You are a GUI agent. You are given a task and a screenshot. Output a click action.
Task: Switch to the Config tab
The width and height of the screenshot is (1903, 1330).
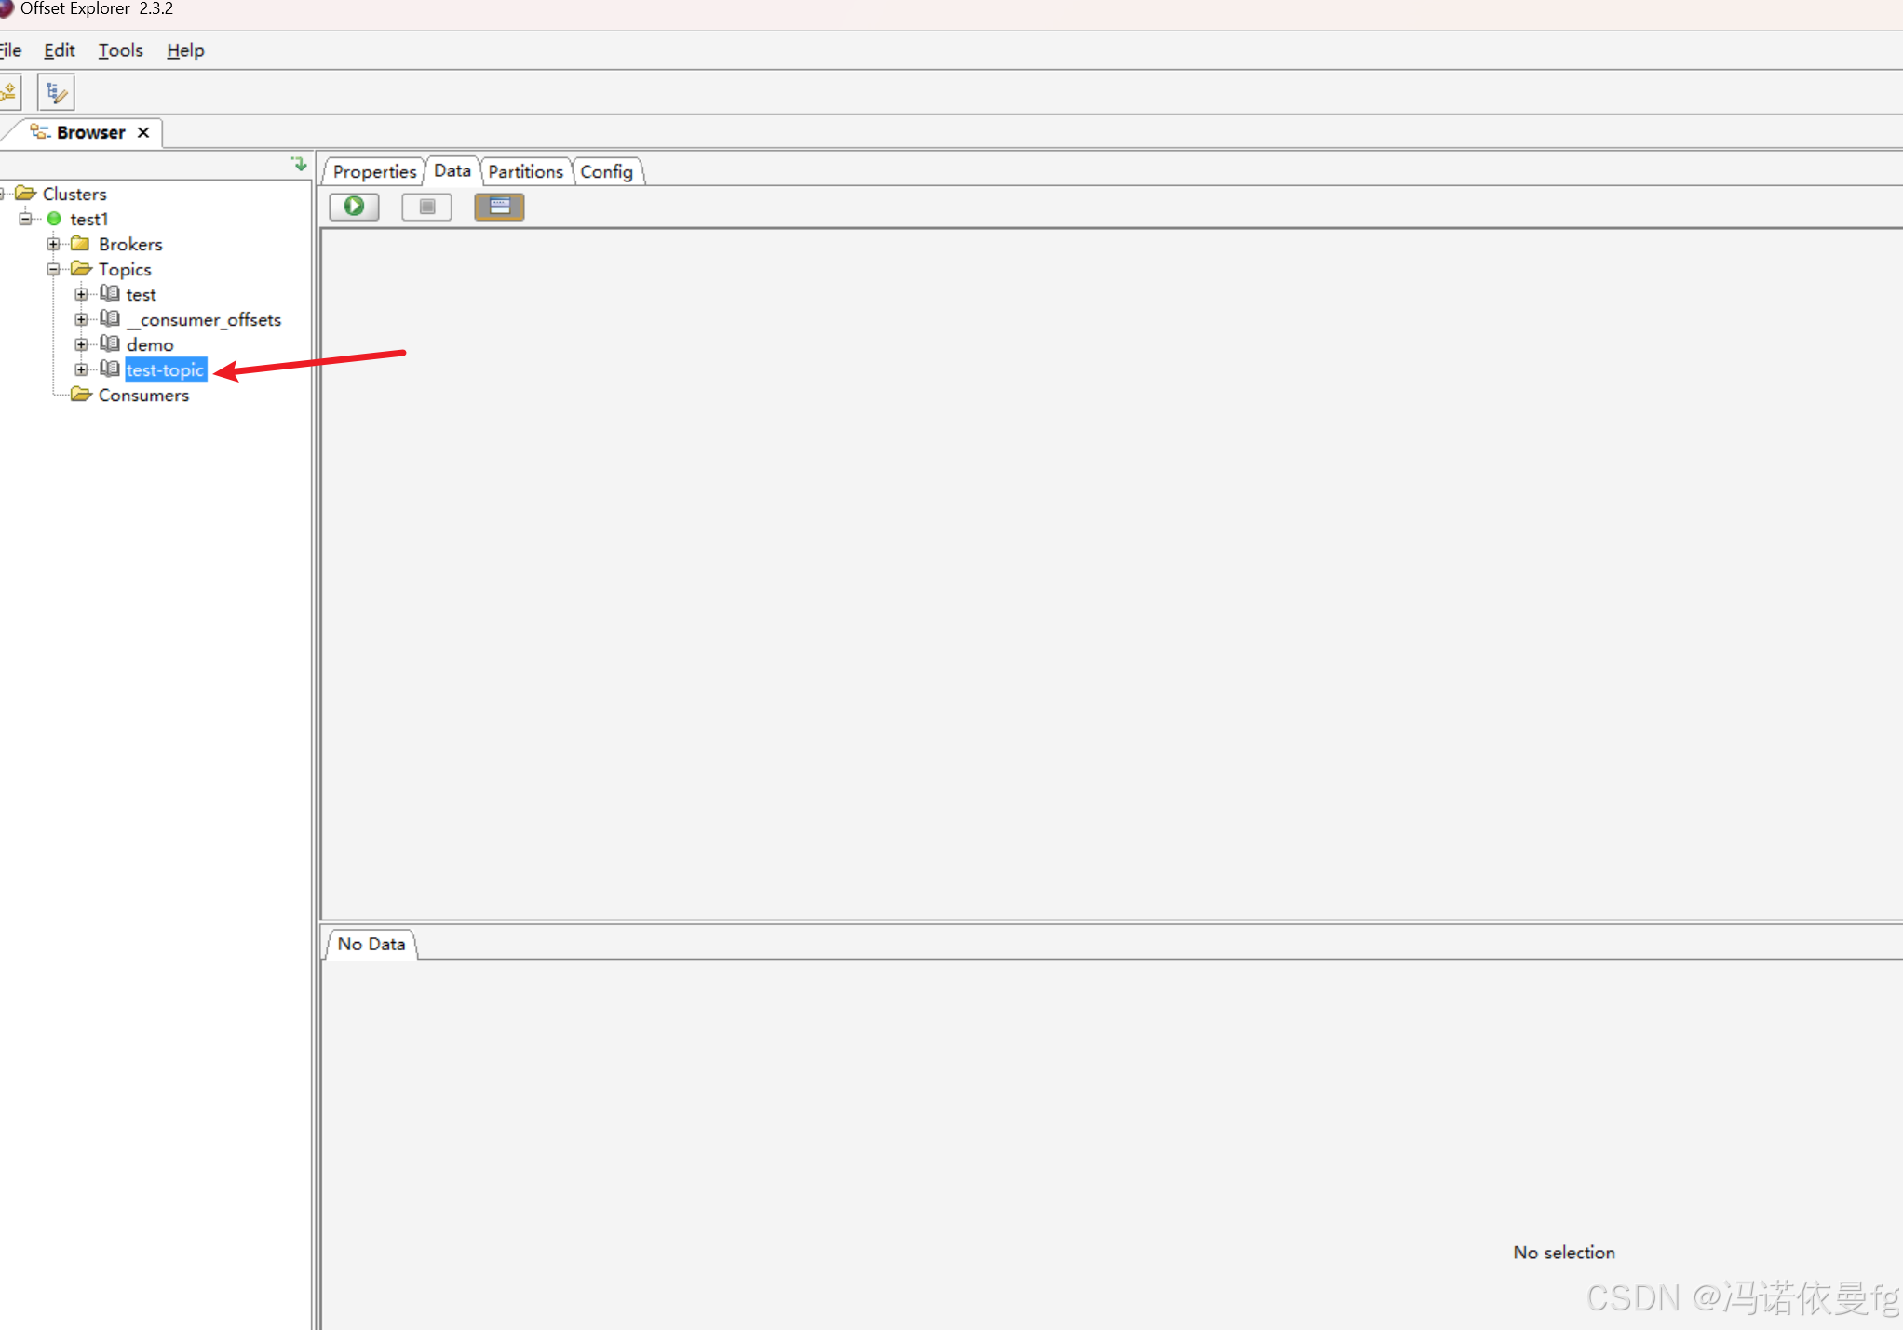(606, 171)
